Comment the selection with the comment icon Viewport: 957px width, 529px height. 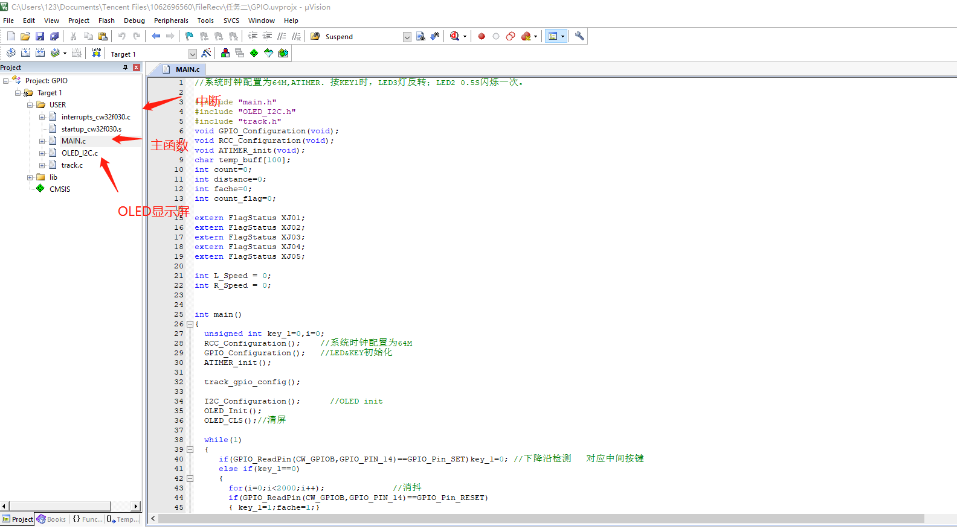(x=282, y=36)
